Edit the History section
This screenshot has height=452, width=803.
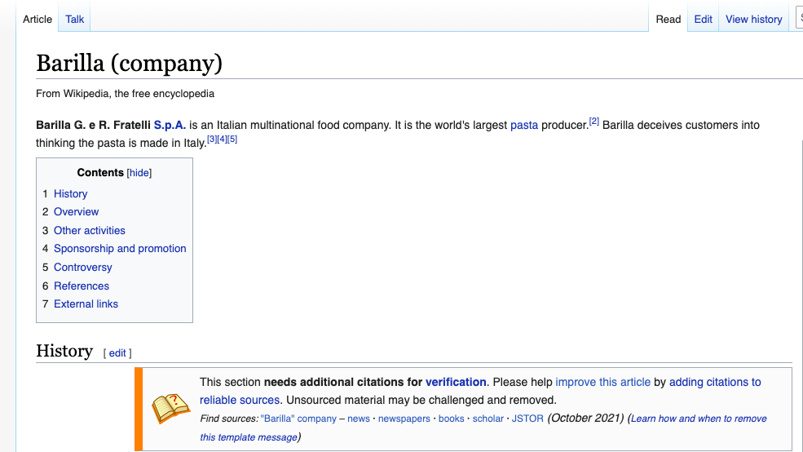[x=117, y=353]
